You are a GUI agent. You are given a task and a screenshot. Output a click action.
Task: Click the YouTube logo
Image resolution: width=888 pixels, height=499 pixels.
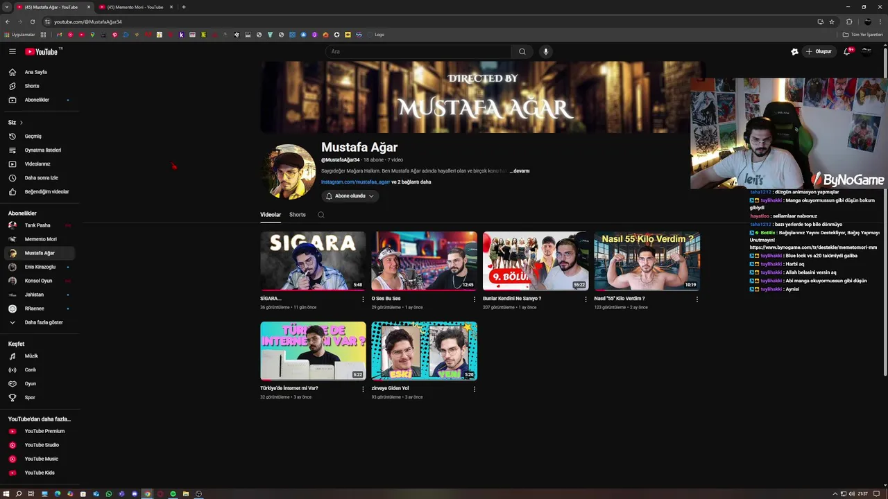pyautogui.click(x=42, y=51)
